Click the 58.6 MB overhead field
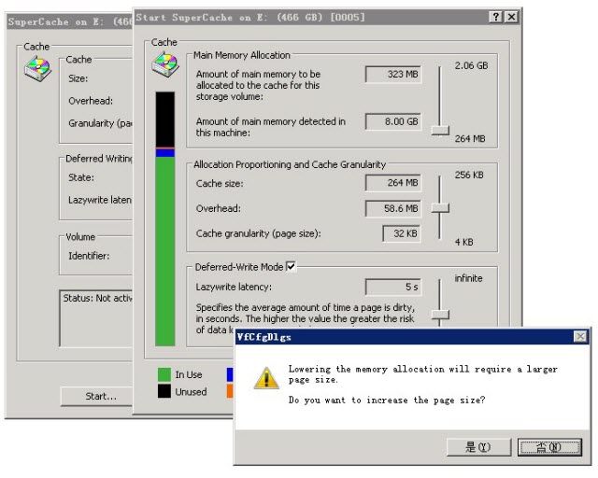598x478 pixels. pos(393,208)
